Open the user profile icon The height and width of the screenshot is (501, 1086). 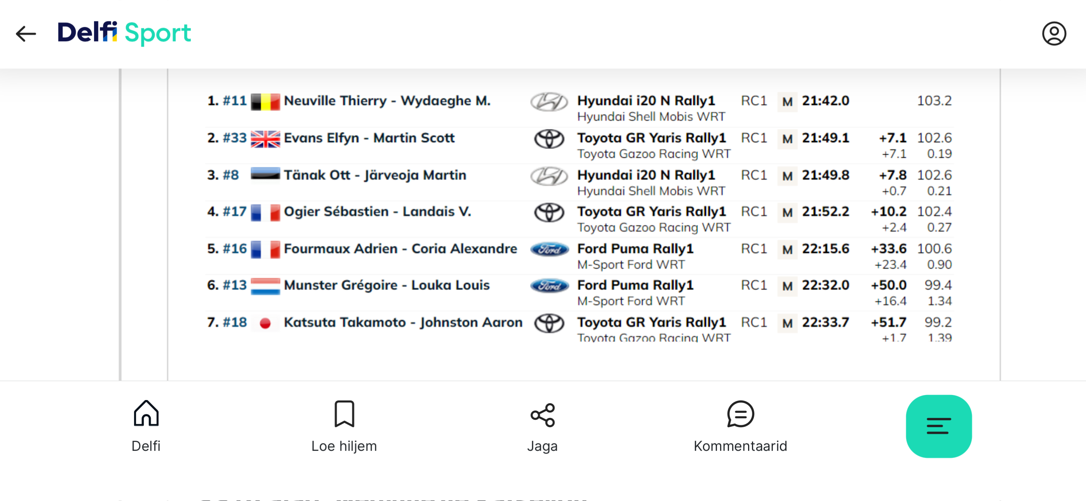point(1054,34)
